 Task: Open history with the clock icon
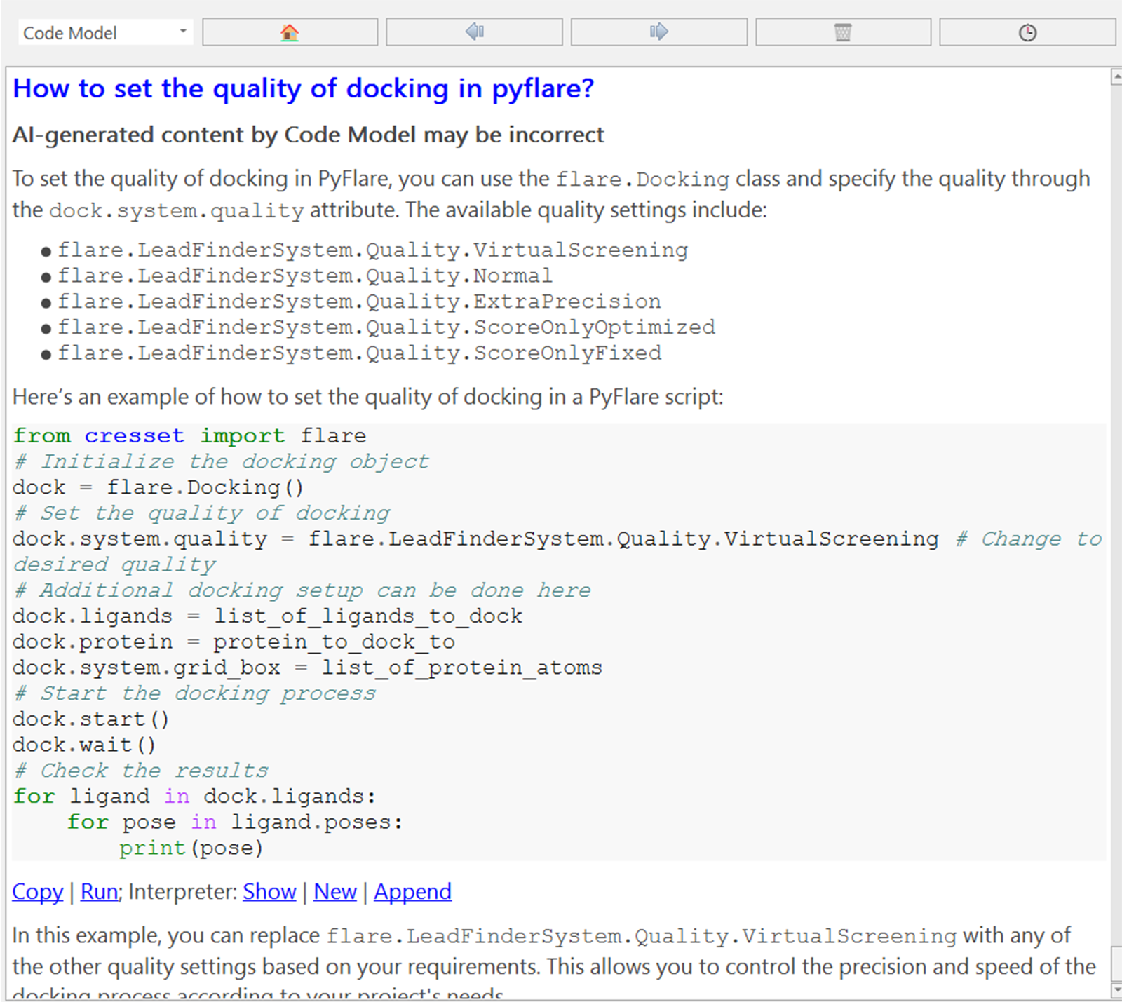pos(1027,32)
